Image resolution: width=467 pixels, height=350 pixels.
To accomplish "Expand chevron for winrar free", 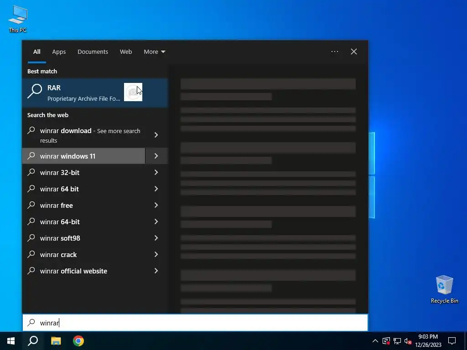I will click(x=156, y=205).
